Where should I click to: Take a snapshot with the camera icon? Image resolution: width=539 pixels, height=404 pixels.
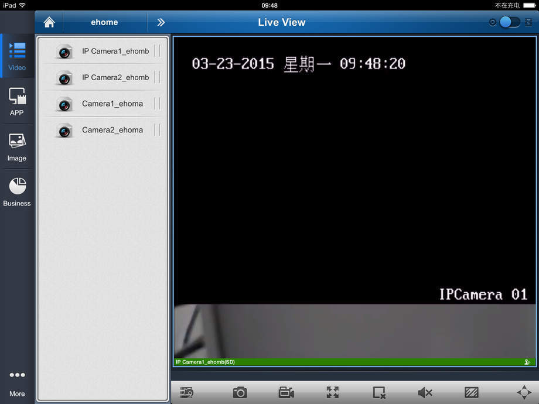[x=240, y=392]
